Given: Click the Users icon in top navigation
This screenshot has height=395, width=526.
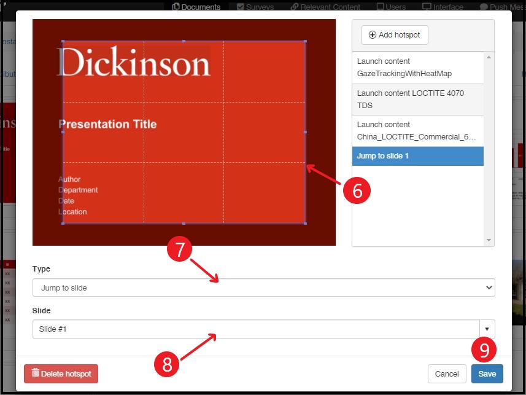Looking at the screenshot, I should click(x=380, y=7).
